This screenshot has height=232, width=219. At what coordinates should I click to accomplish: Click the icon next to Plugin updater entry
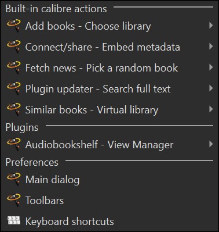tap(14, 88)
